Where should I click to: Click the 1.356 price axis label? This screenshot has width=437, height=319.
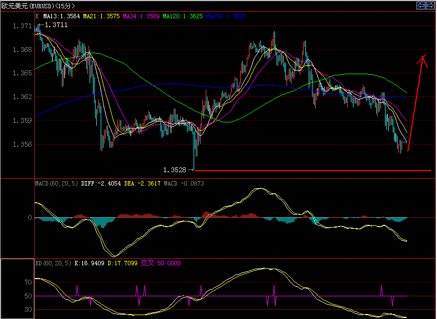coord(22,145)
